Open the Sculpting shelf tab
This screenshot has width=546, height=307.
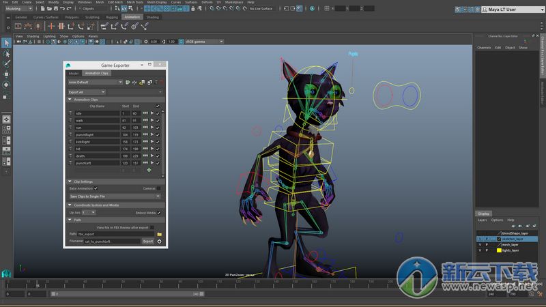click(92, 17)
